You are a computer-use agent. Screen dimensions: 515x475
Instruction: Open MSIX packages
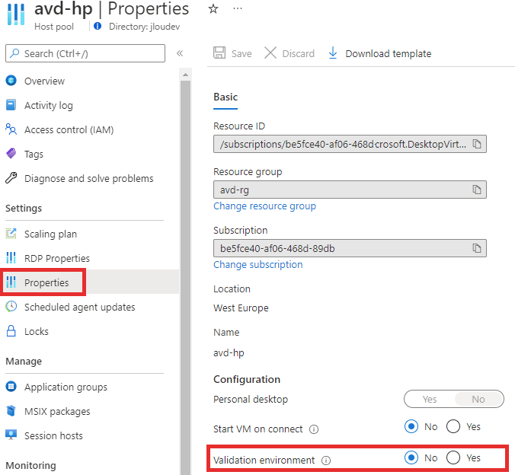tap(57, 411)
